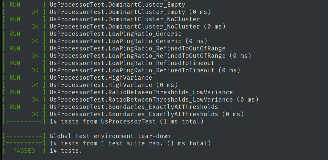Click '14 tests from UsProcessorTest' summary
This screenshot has width=328, height=160.
tap(126, 121)
